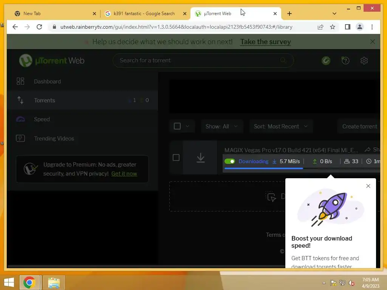Open Windows Start button
The image size is (387, 290).
point(9,282)
